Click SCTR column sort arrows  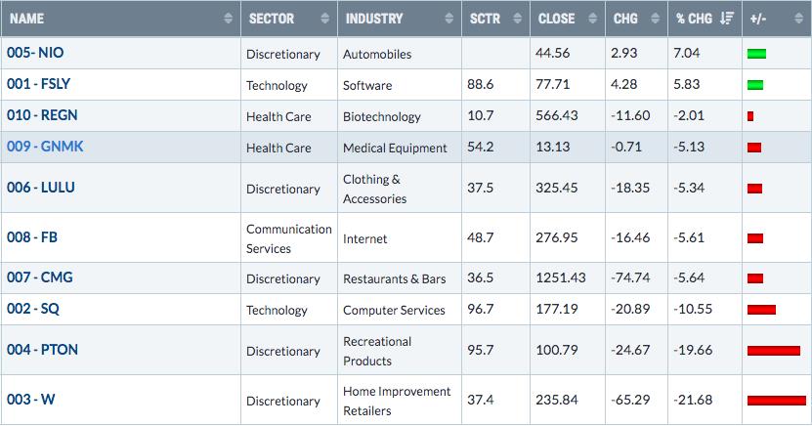pos(517,19)
